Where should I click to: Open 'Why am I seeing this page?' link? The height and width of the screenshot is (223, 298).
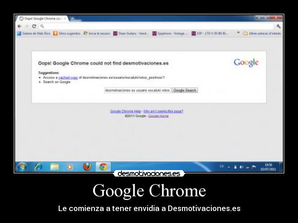[x=163, y=111]
